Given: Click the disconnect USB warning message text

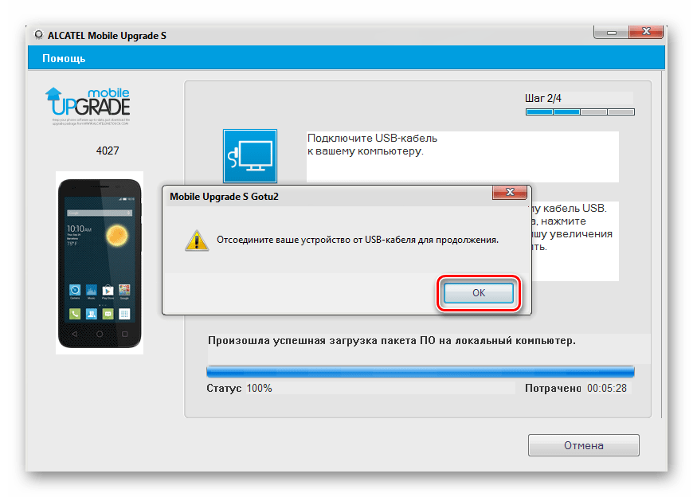Looking at the screenshot, I should click(358, 240).
